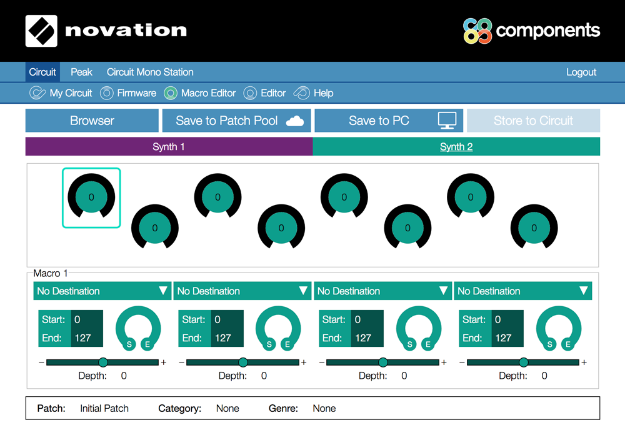Open the fourth No Destination dropdown
This screenshot has width=625, height=440.
pyautogui.click(x=522, y=291)
